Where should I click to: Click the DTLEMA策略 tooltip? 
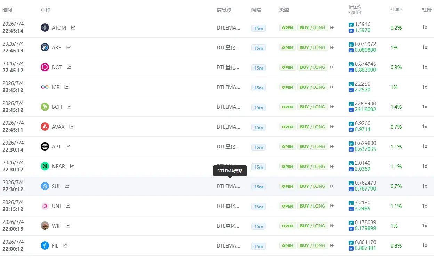(230, 171)
